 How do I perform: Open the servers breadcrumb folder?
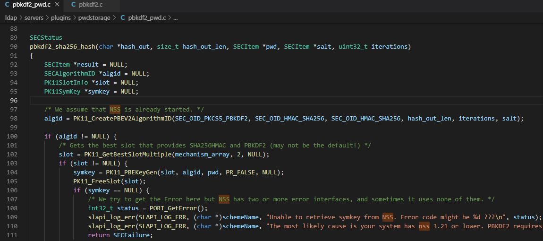click(x=34, y=17)
